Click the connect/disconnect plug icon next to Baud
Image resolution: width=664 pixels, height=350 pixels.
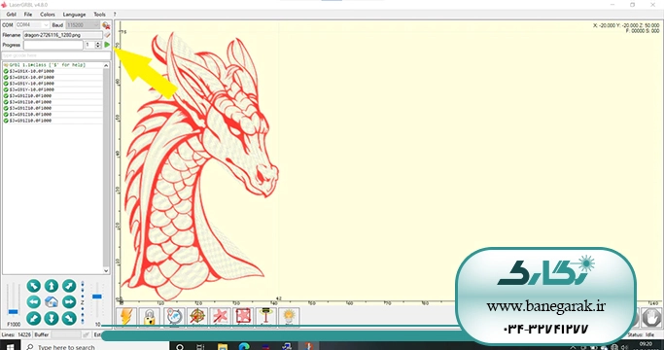[106, 25]
